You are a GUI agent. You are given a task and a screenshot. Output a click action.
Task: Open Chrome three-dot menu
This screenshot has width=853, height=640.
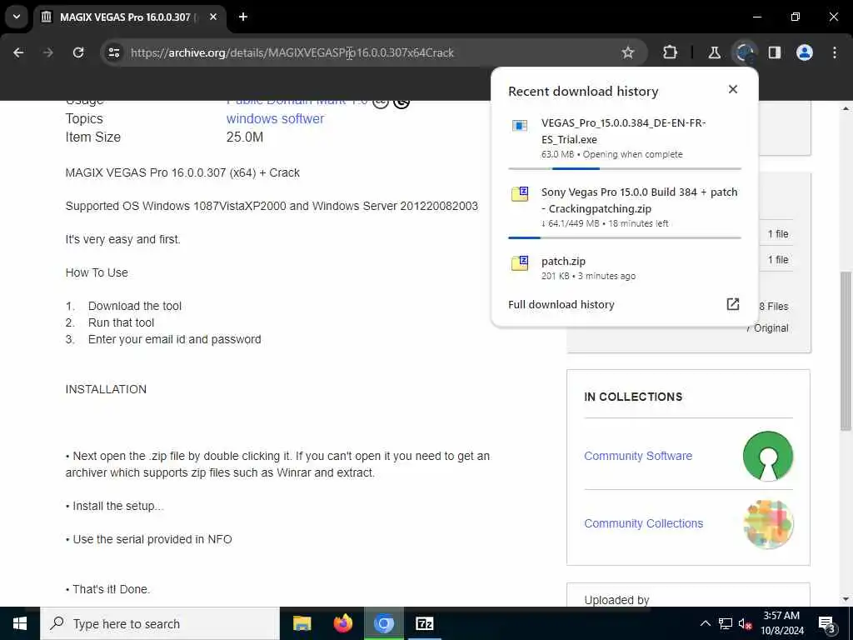pos(835,52)
